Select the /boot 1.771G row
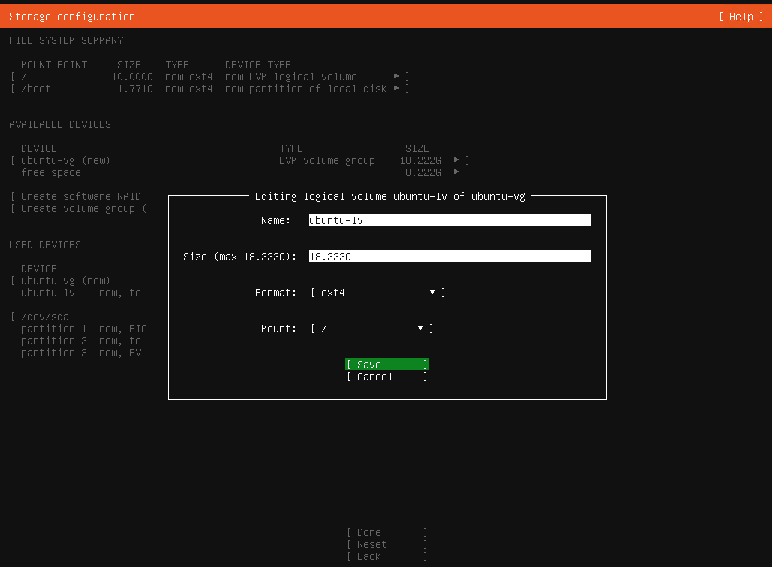The image size is (773, 567). click(210, 88)
